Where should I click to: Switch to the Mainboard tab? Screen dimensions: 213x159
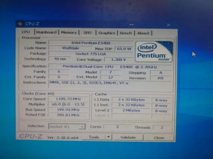(47, 32)
